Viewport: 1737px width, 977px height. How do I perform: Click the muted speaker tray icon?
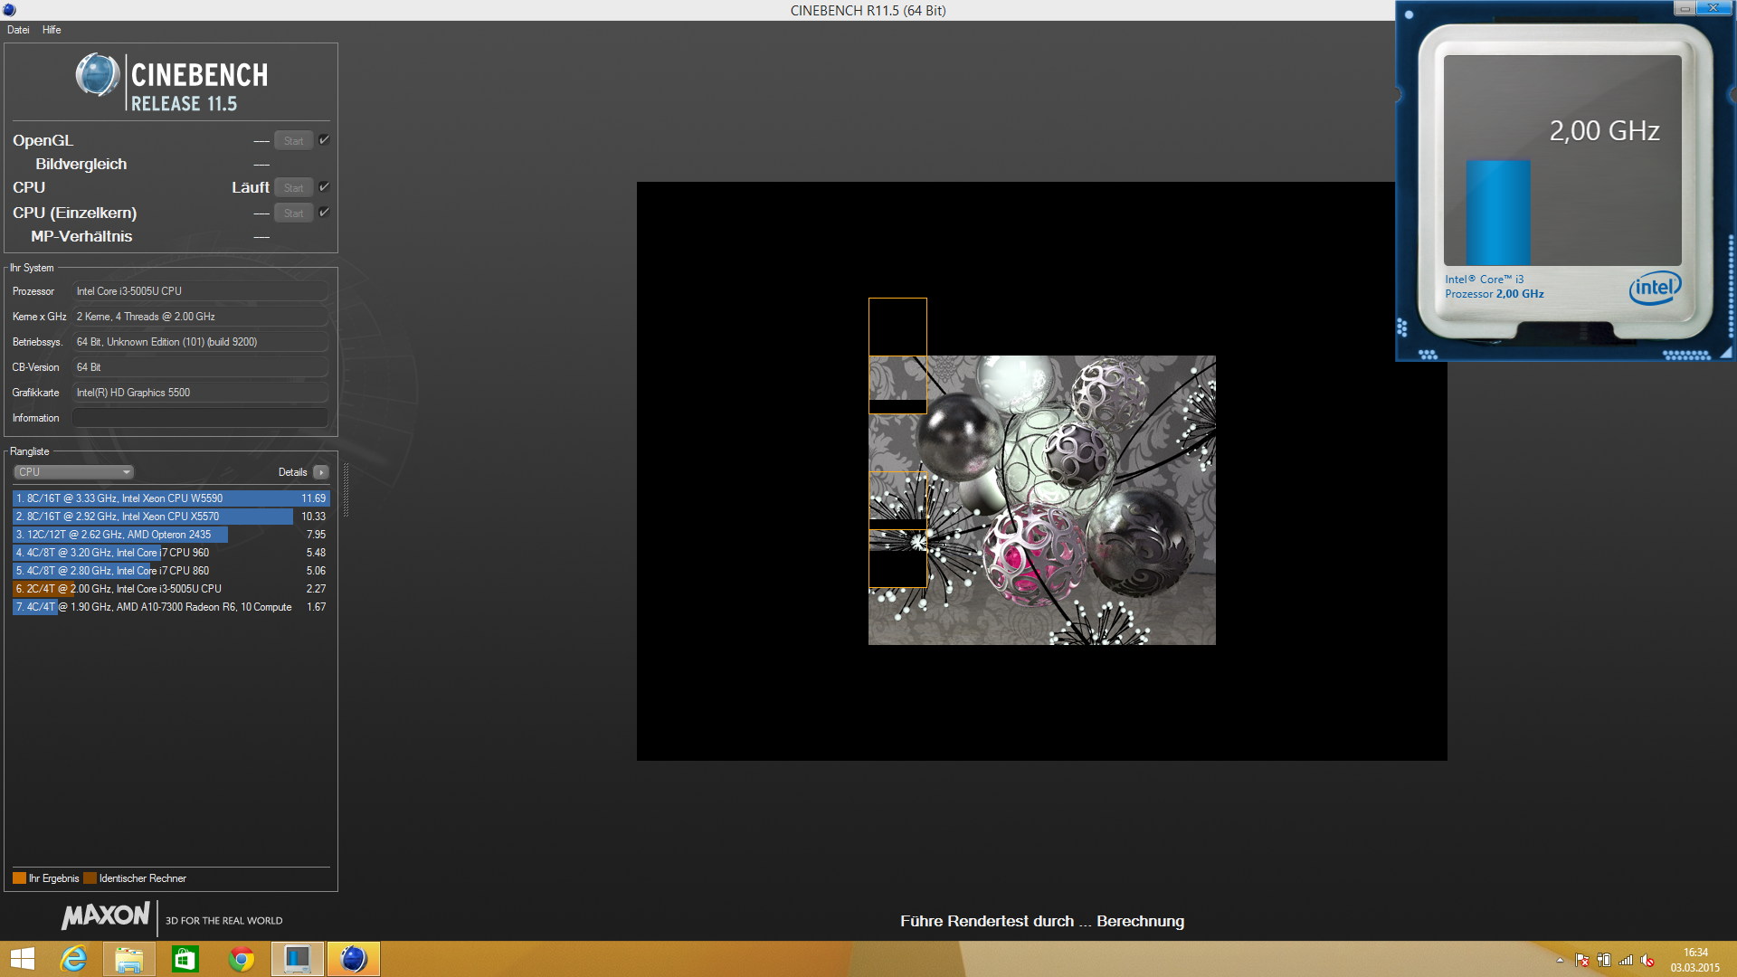pos(1647,960)
